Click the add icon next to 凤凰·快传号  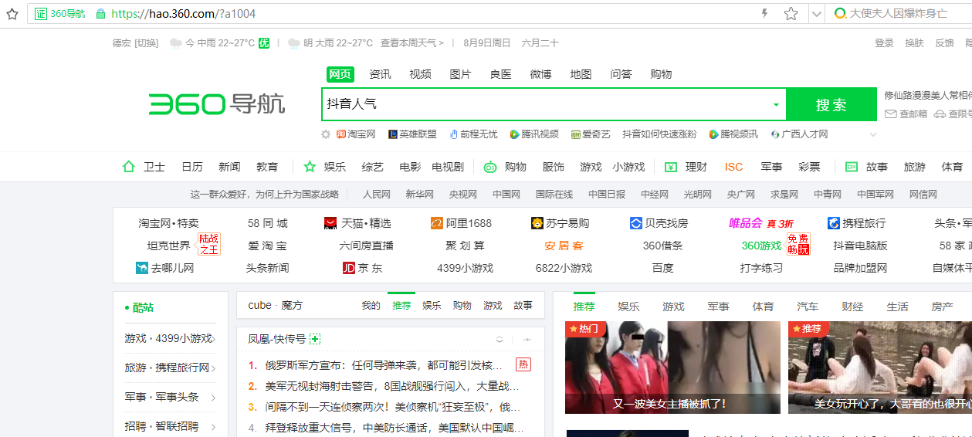coord(315,339)
